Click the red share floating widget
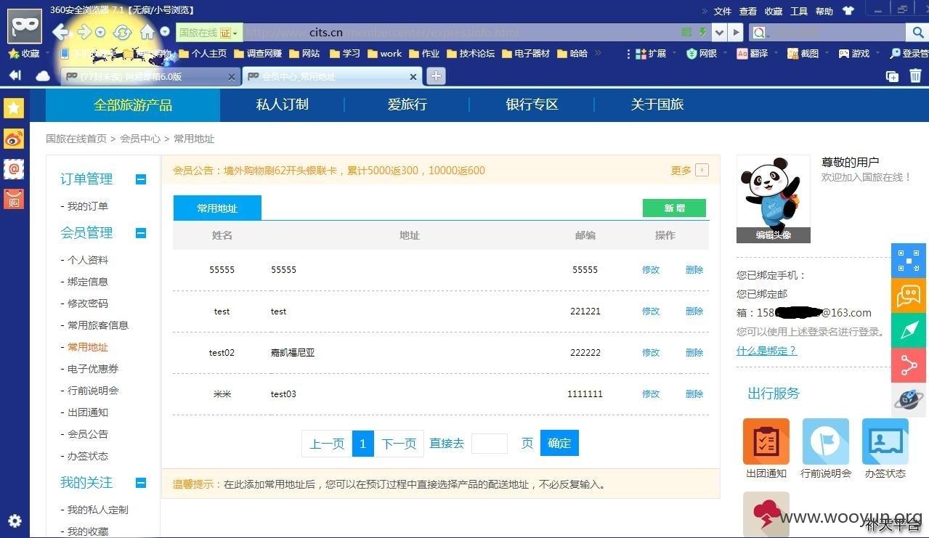Image resolution: width=929 pixels, height=538 pixels. (x=909, y=365)
